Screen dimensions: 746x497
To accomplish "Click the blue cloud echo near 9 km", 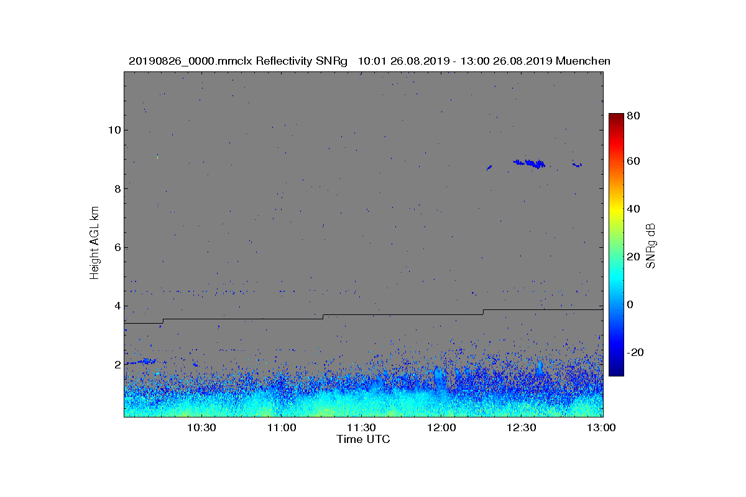I will (530, 163).
